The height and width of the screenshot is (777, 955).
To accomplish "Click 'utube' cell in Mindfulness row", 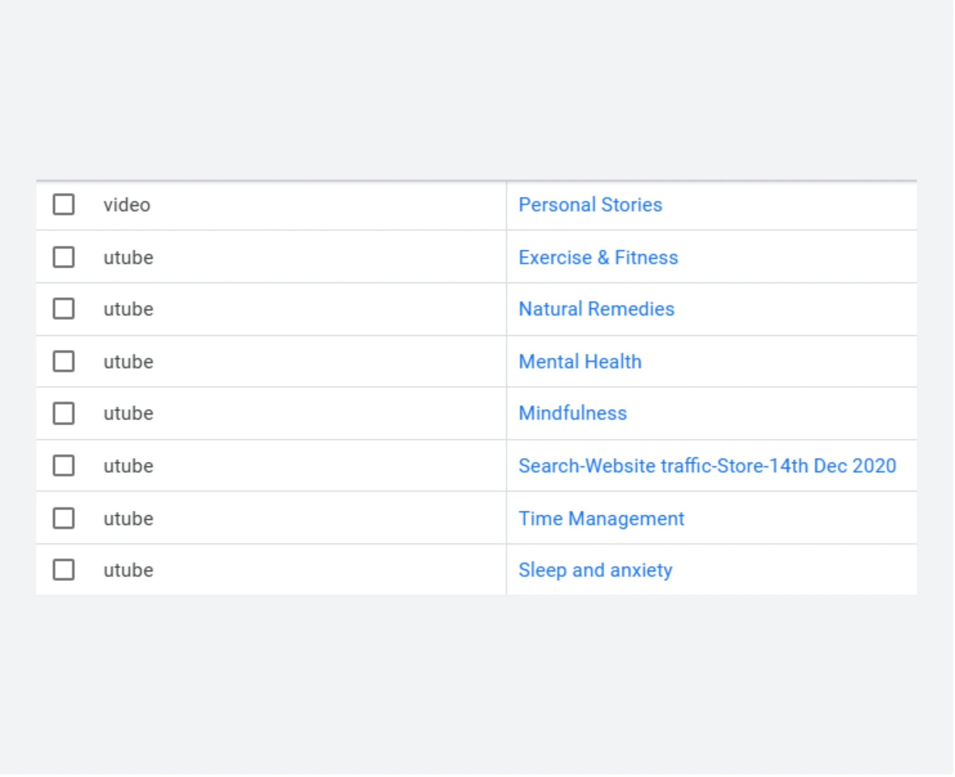I will point(128,414).
